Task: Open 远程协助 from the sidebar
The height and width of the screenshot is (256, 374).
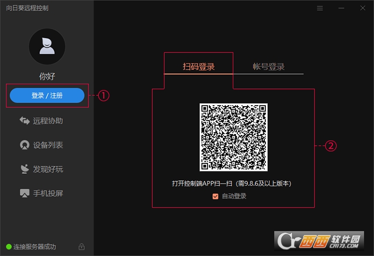Action: click(x=41, y=121)
